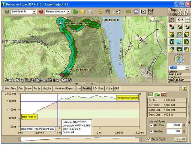
Task: Click the red X profile icon
Action: [163, 95]
